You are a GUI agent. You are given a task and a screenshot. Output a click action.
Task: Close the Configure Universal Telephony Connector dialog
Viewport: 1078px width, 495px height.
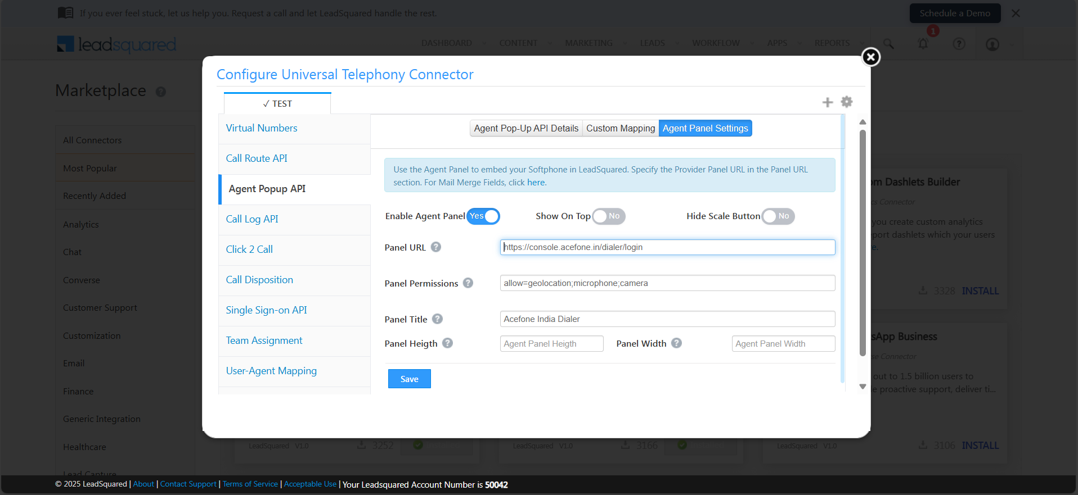pyautogui.click(x=870, y=57)
